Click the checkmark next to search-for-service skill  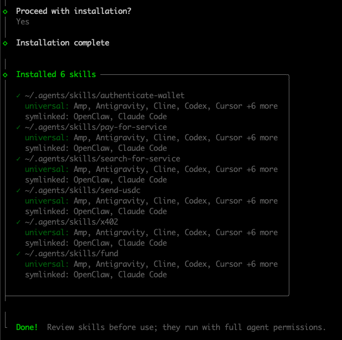pos(18,159)
